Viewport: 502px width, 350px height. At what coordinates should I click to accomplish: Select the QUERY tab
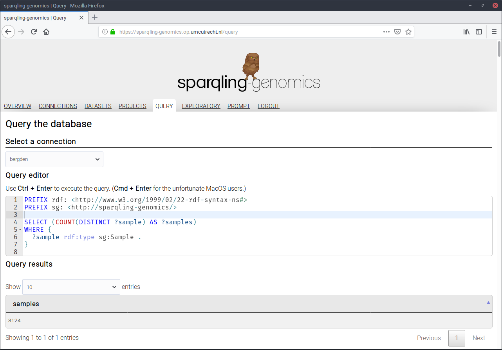click(x=164, y=106)
